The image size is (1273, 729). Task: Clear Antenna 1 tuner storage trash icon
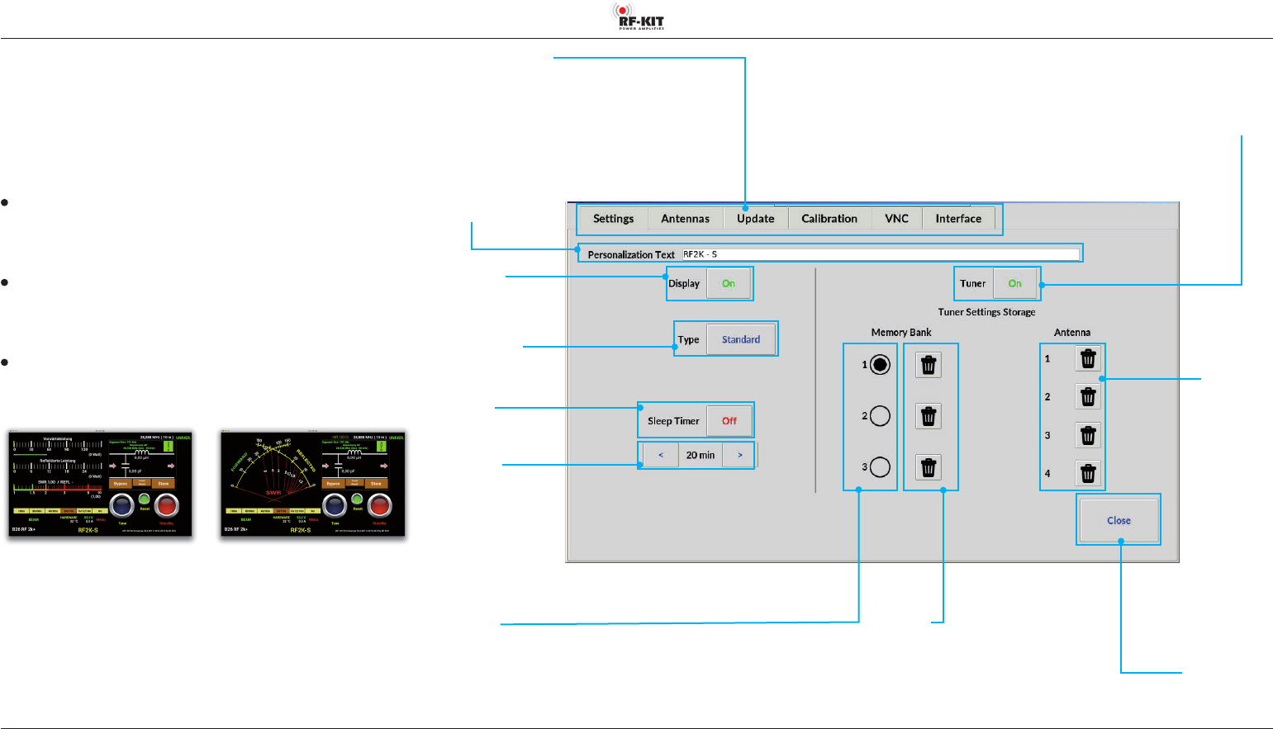pyautogui.click(x=1088, y=358)
